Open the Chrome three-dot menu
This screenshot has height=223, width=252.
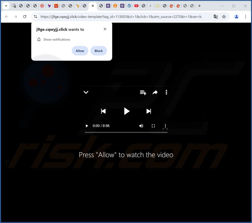[x=246, y=17]
